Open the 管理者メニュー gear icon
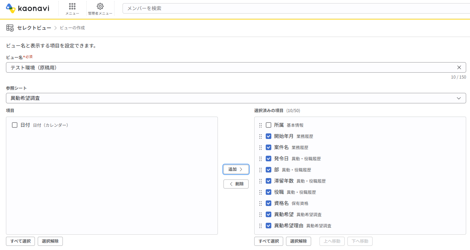Image resolution: width=470 pixels, height=250 pixels. pos(100,6)
